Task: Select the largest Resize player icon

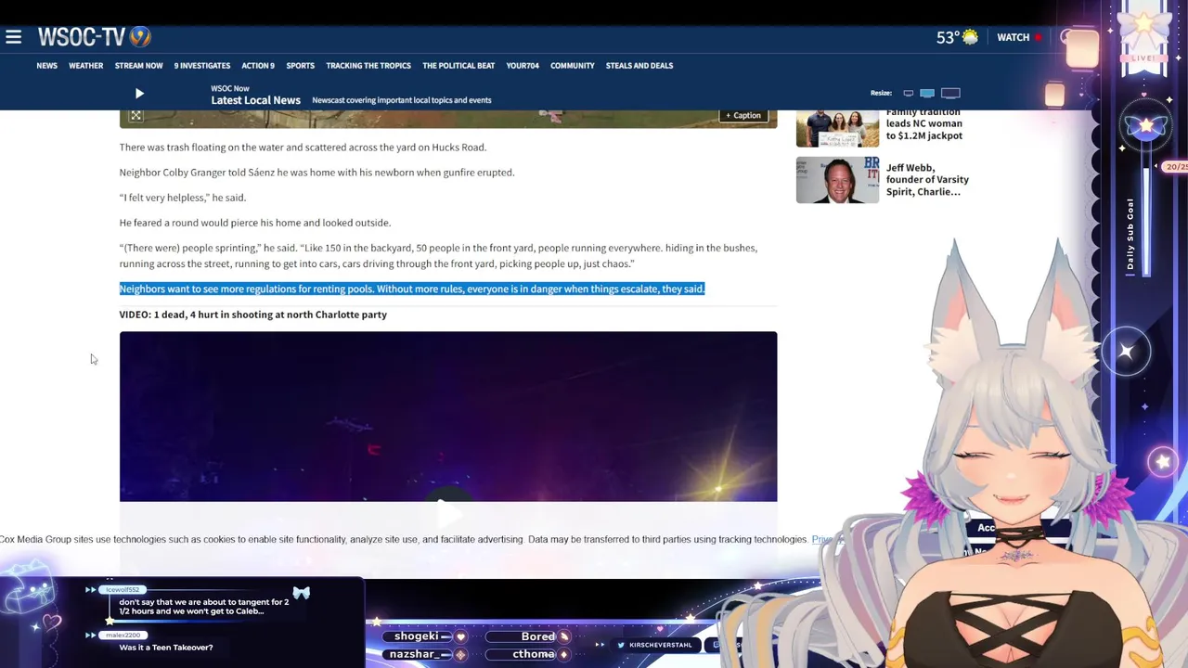Action: pos(950,93)
